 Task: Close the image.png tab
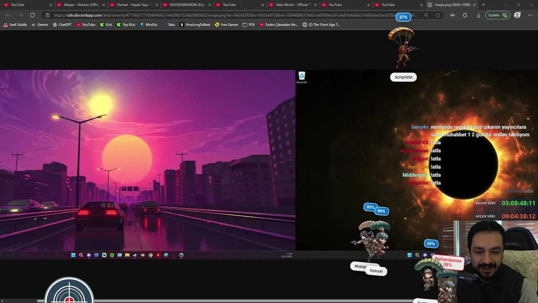coord(475,5)
